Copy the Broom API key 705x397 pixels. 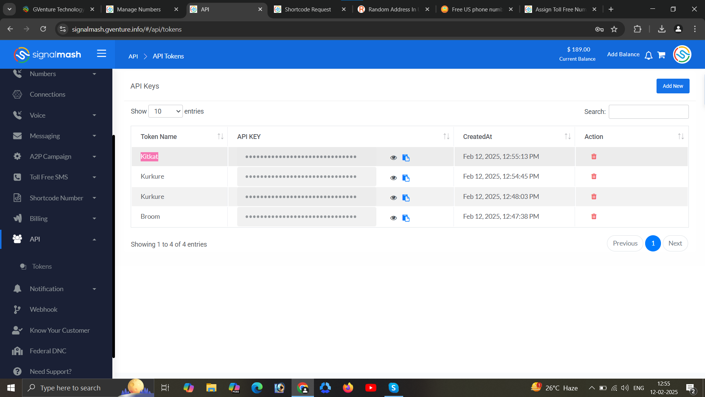[406, 218]
